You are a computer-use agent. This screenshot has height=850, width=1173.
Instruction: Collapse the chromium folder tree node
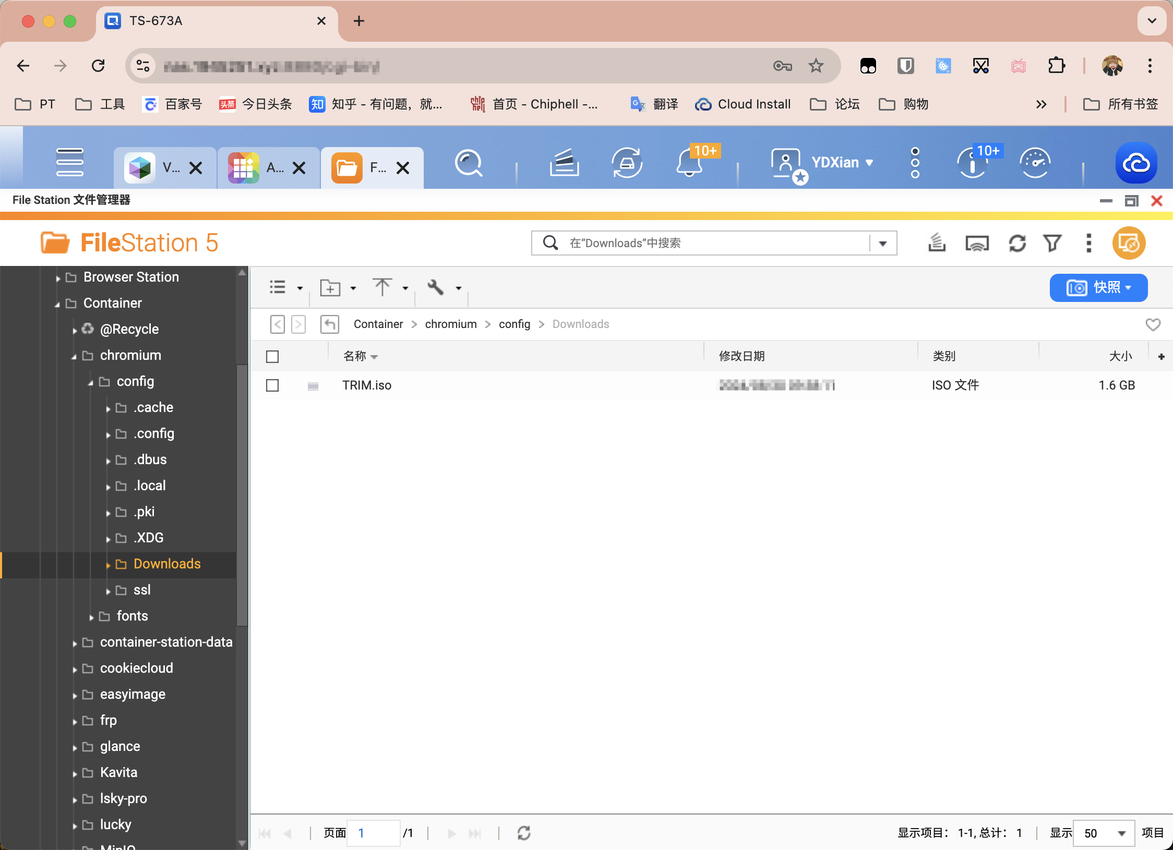point(74,356)
